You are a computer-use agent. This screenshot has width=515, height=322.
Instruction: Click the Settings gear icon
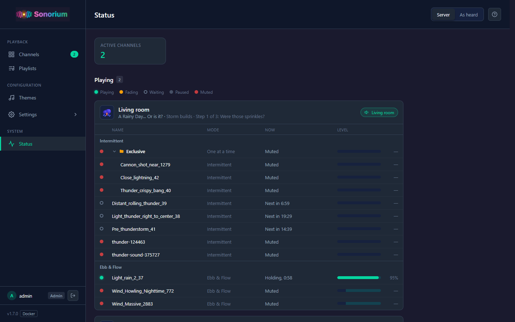pyautogui.click(x=11, y=114)
